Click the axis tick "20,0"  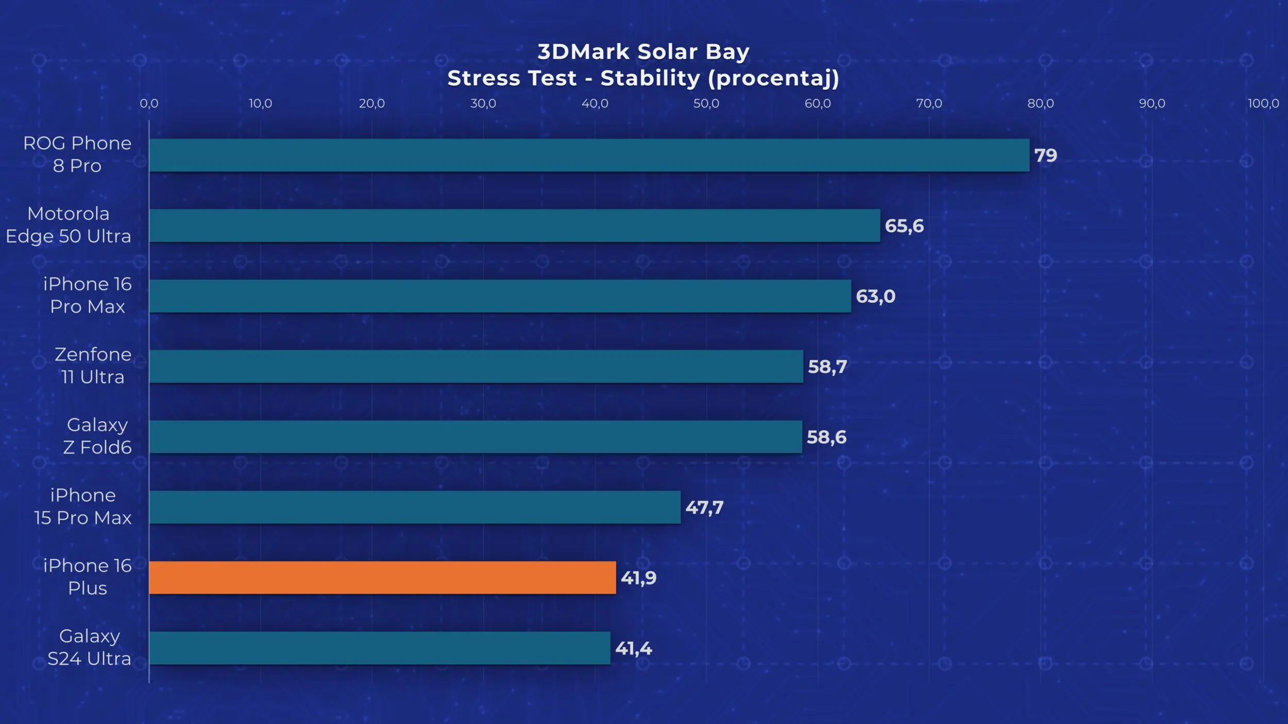371,104
